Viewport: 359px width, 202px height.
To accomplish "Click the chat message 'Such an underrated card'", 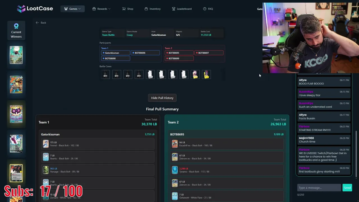I will (315, 107).
